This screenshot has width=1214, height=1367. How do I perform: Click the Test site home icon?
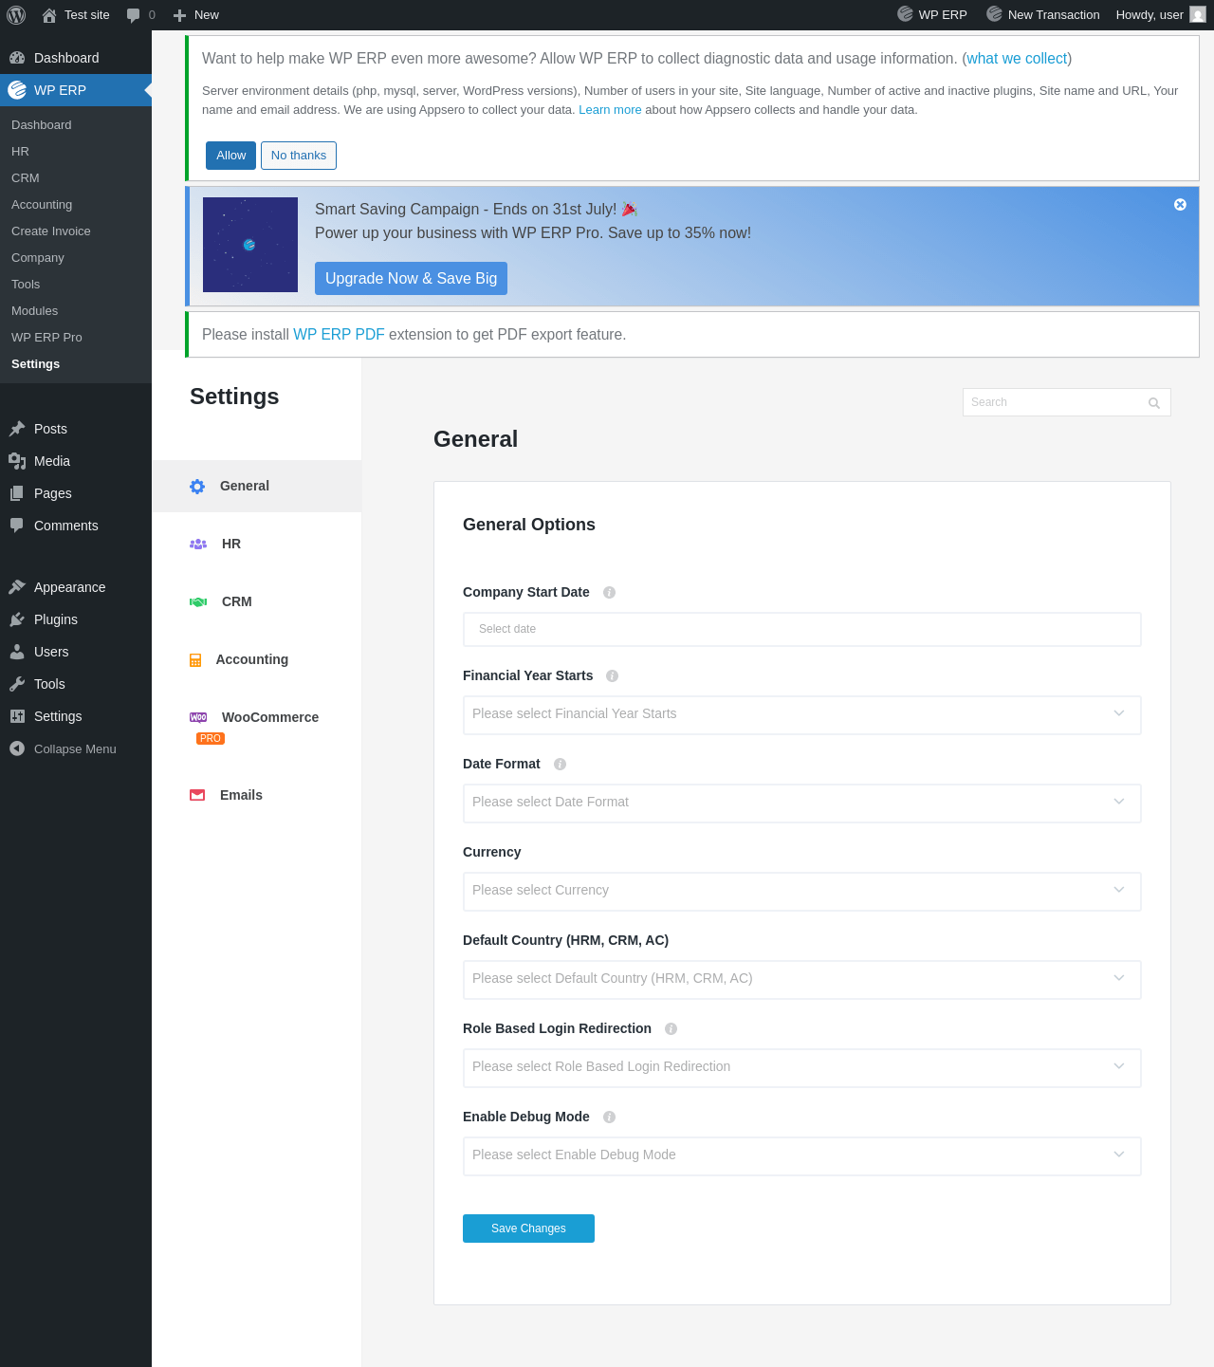point(49,14)
